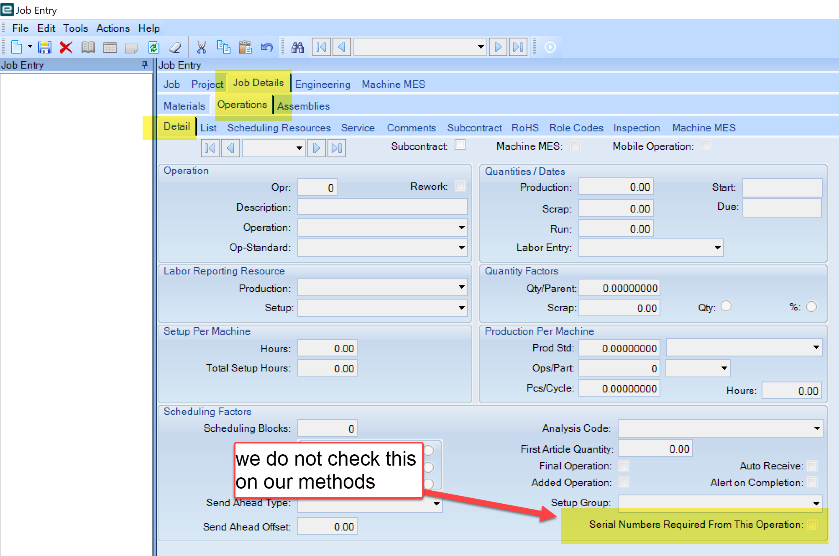Copy using the copy toolbar icon
839x556 pixels.
pos(224,47)
